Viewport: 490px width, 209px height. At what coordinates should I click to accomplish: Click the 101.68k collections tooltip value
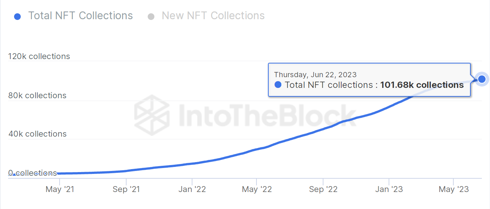[422, 85]
